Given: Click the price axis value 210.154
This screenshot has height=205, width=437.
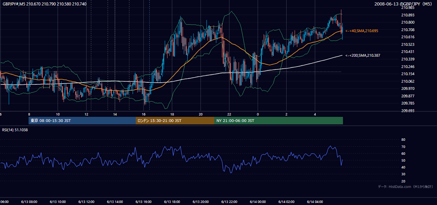Looking at the screenshot, I should 408,74.
